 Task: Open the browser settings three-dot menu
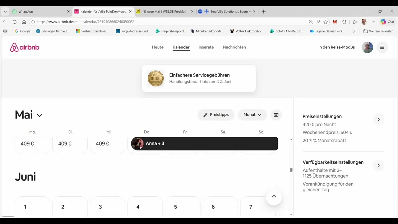[373, 22]
